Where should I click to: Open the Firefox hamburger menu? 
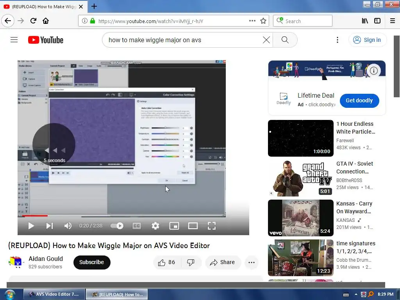[x=393, y=21]
